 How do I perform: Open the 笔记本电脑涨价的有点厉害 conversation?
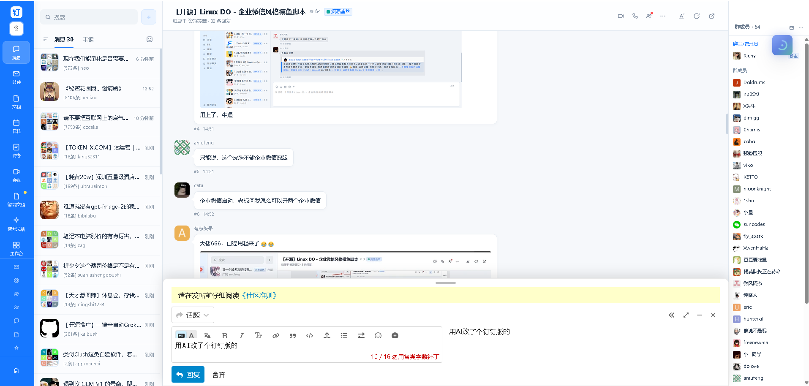pos(98,240)
